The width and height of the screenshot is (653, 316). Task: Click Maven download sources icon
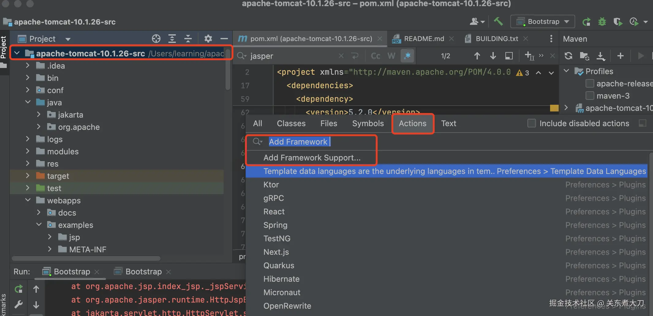[601, 56]
